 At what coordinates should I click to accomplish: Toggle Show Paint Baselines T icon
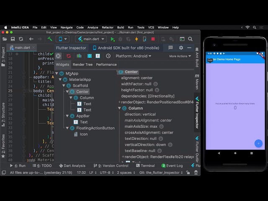click(x=98, y=56)
